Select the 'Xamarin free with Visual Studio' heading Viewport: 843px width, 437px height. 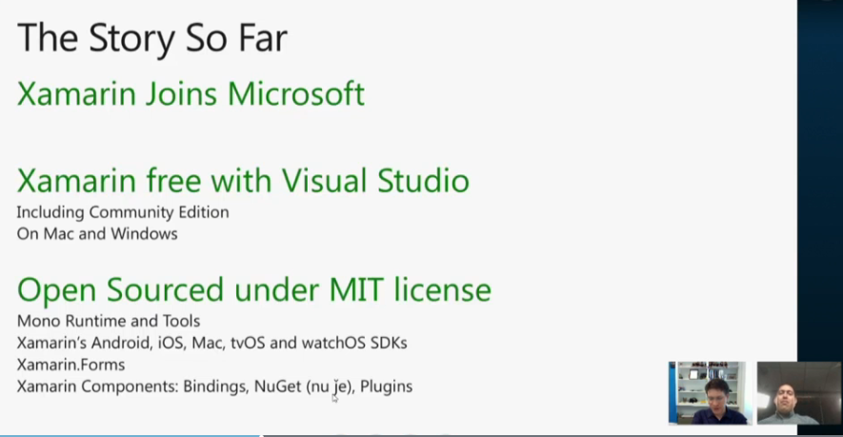[243, 180]
